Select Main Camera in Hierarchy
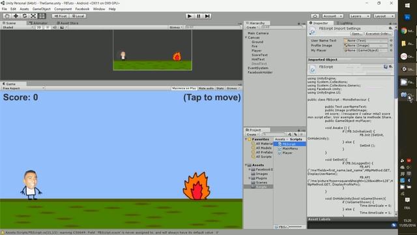The width and height of the screenshot is (417, 235). [x=258, y=33]
